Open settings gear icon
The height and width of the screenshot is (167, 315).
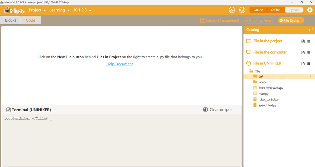310,10
